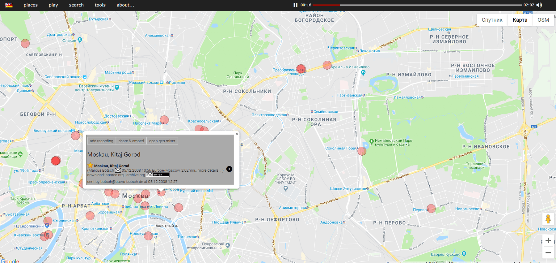
Task: Open the geo mixer
Action: pyautogui.click(x=162, y=141)
